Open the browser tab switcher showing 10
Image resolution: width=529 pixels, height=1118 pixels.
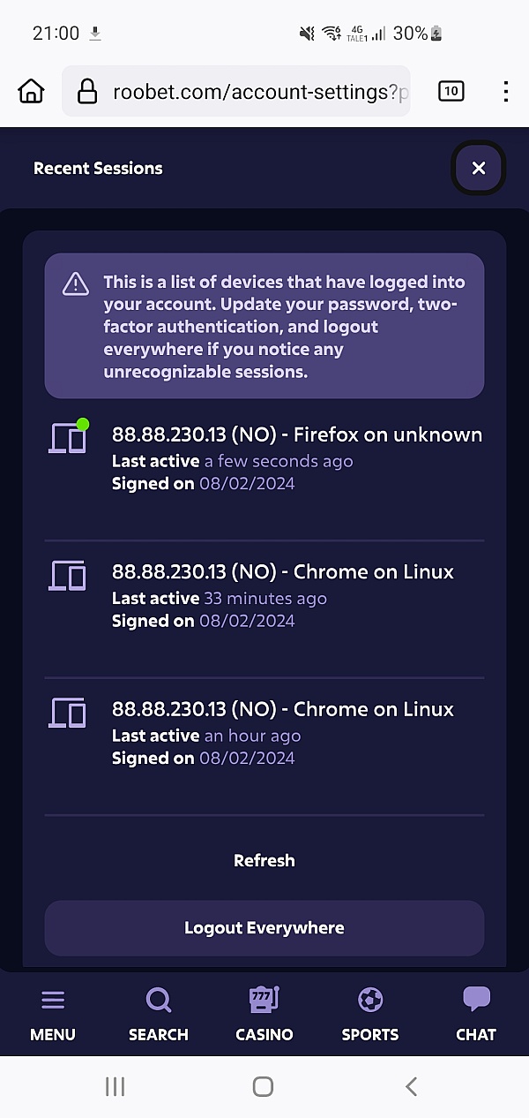(451, 91)
